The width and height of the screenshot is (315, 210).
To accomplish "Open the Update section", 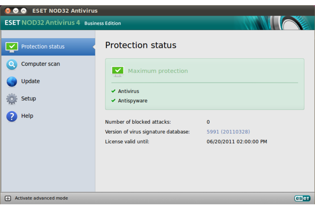I will click(x=48, y=82).
